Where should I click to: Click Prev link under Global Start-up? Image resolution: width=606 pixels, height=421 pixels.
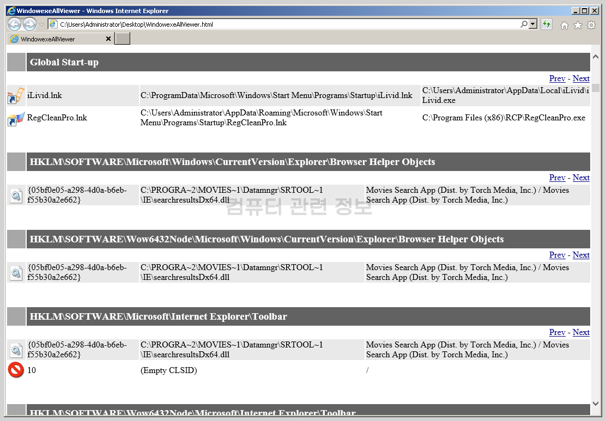(557, 78)
